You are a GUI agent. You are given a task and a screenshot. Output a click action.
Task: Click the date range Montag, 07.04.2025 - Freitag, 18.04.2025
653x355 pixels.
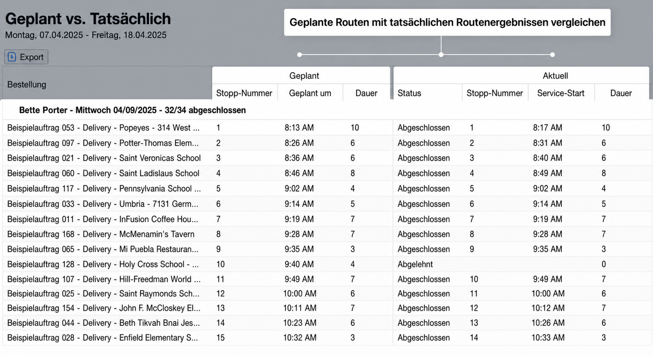pos(86,35)
